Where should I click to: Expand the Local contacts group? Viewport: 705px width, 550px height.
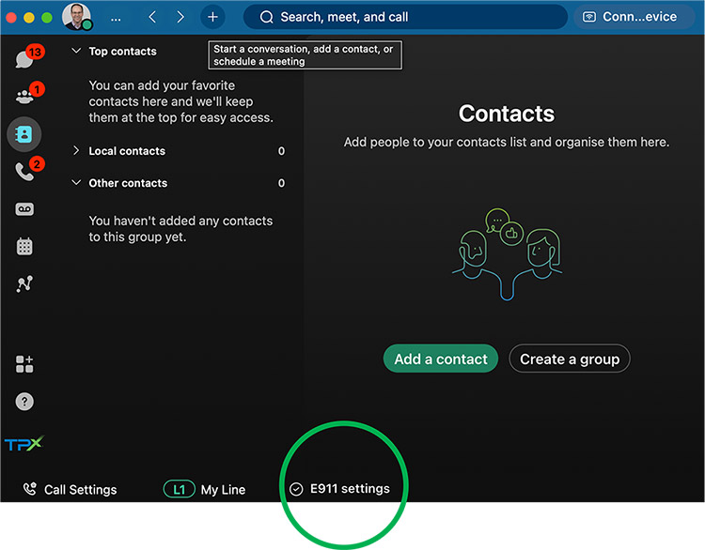point(76,151)
